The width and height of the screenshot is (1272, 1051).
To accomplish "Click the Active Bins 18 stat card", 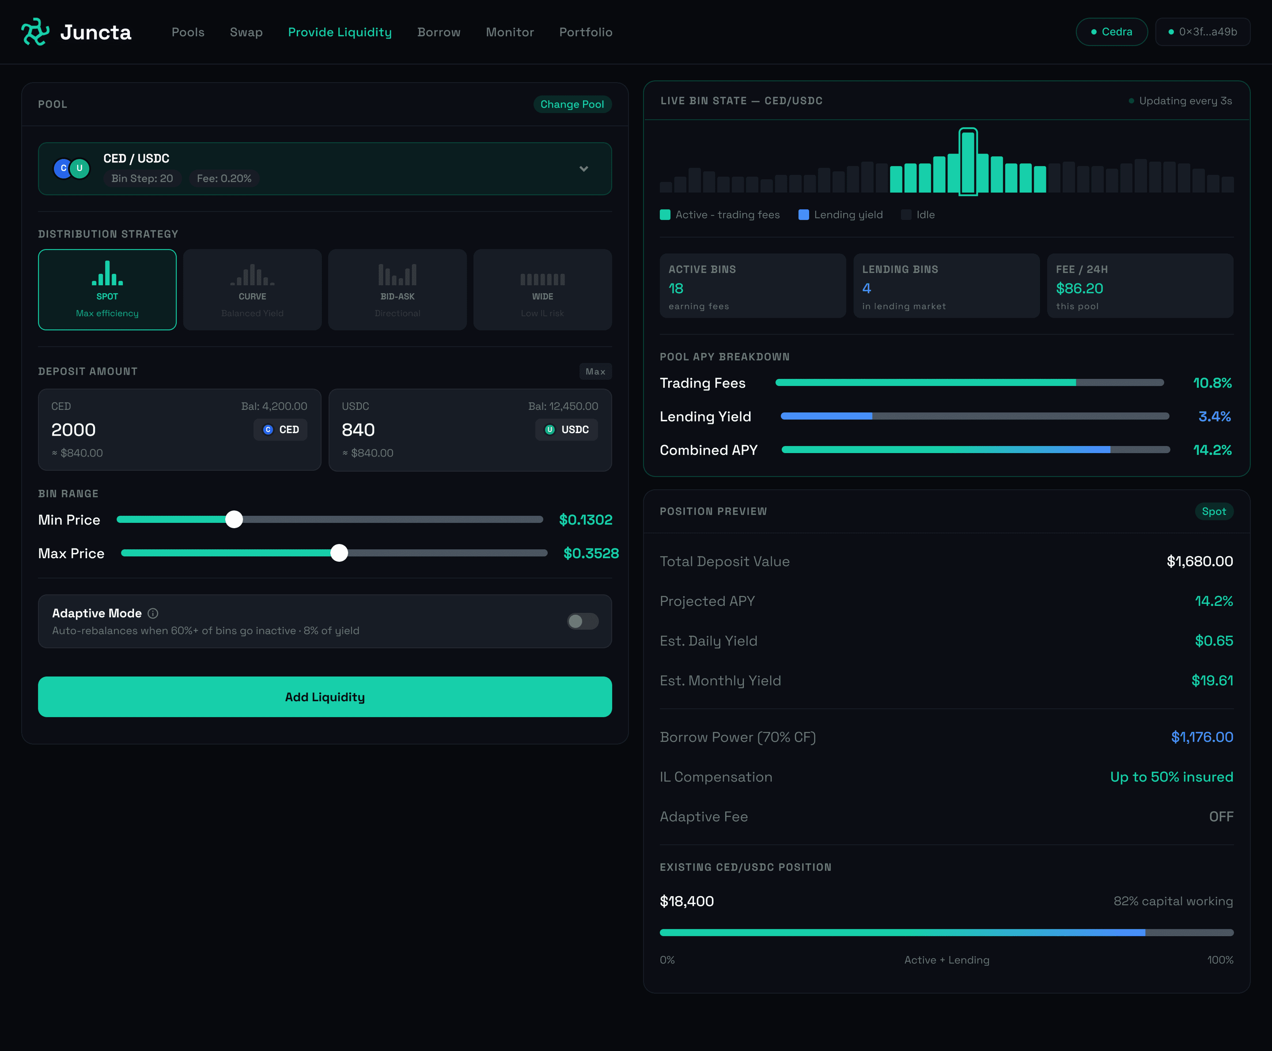I will [753, 286].
